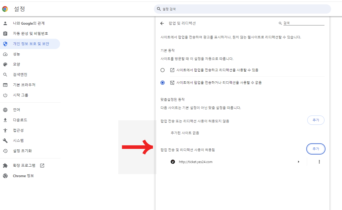Click the speedometer icon next to 성능
This screenshot has width=342, height=210.
(6, 54)
